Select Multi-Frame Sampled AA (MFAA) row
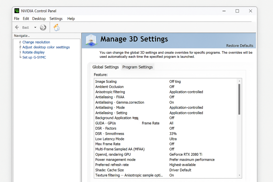 tap(165, 149)
